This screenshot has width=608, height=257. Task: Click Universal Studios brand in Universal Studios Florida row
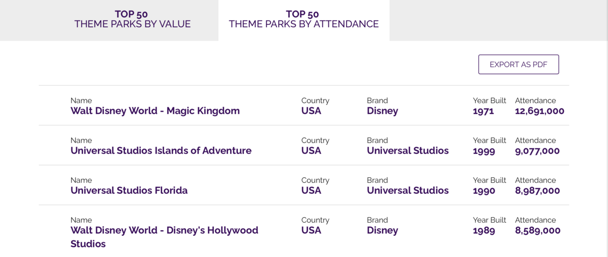click(x=408, y=190)
